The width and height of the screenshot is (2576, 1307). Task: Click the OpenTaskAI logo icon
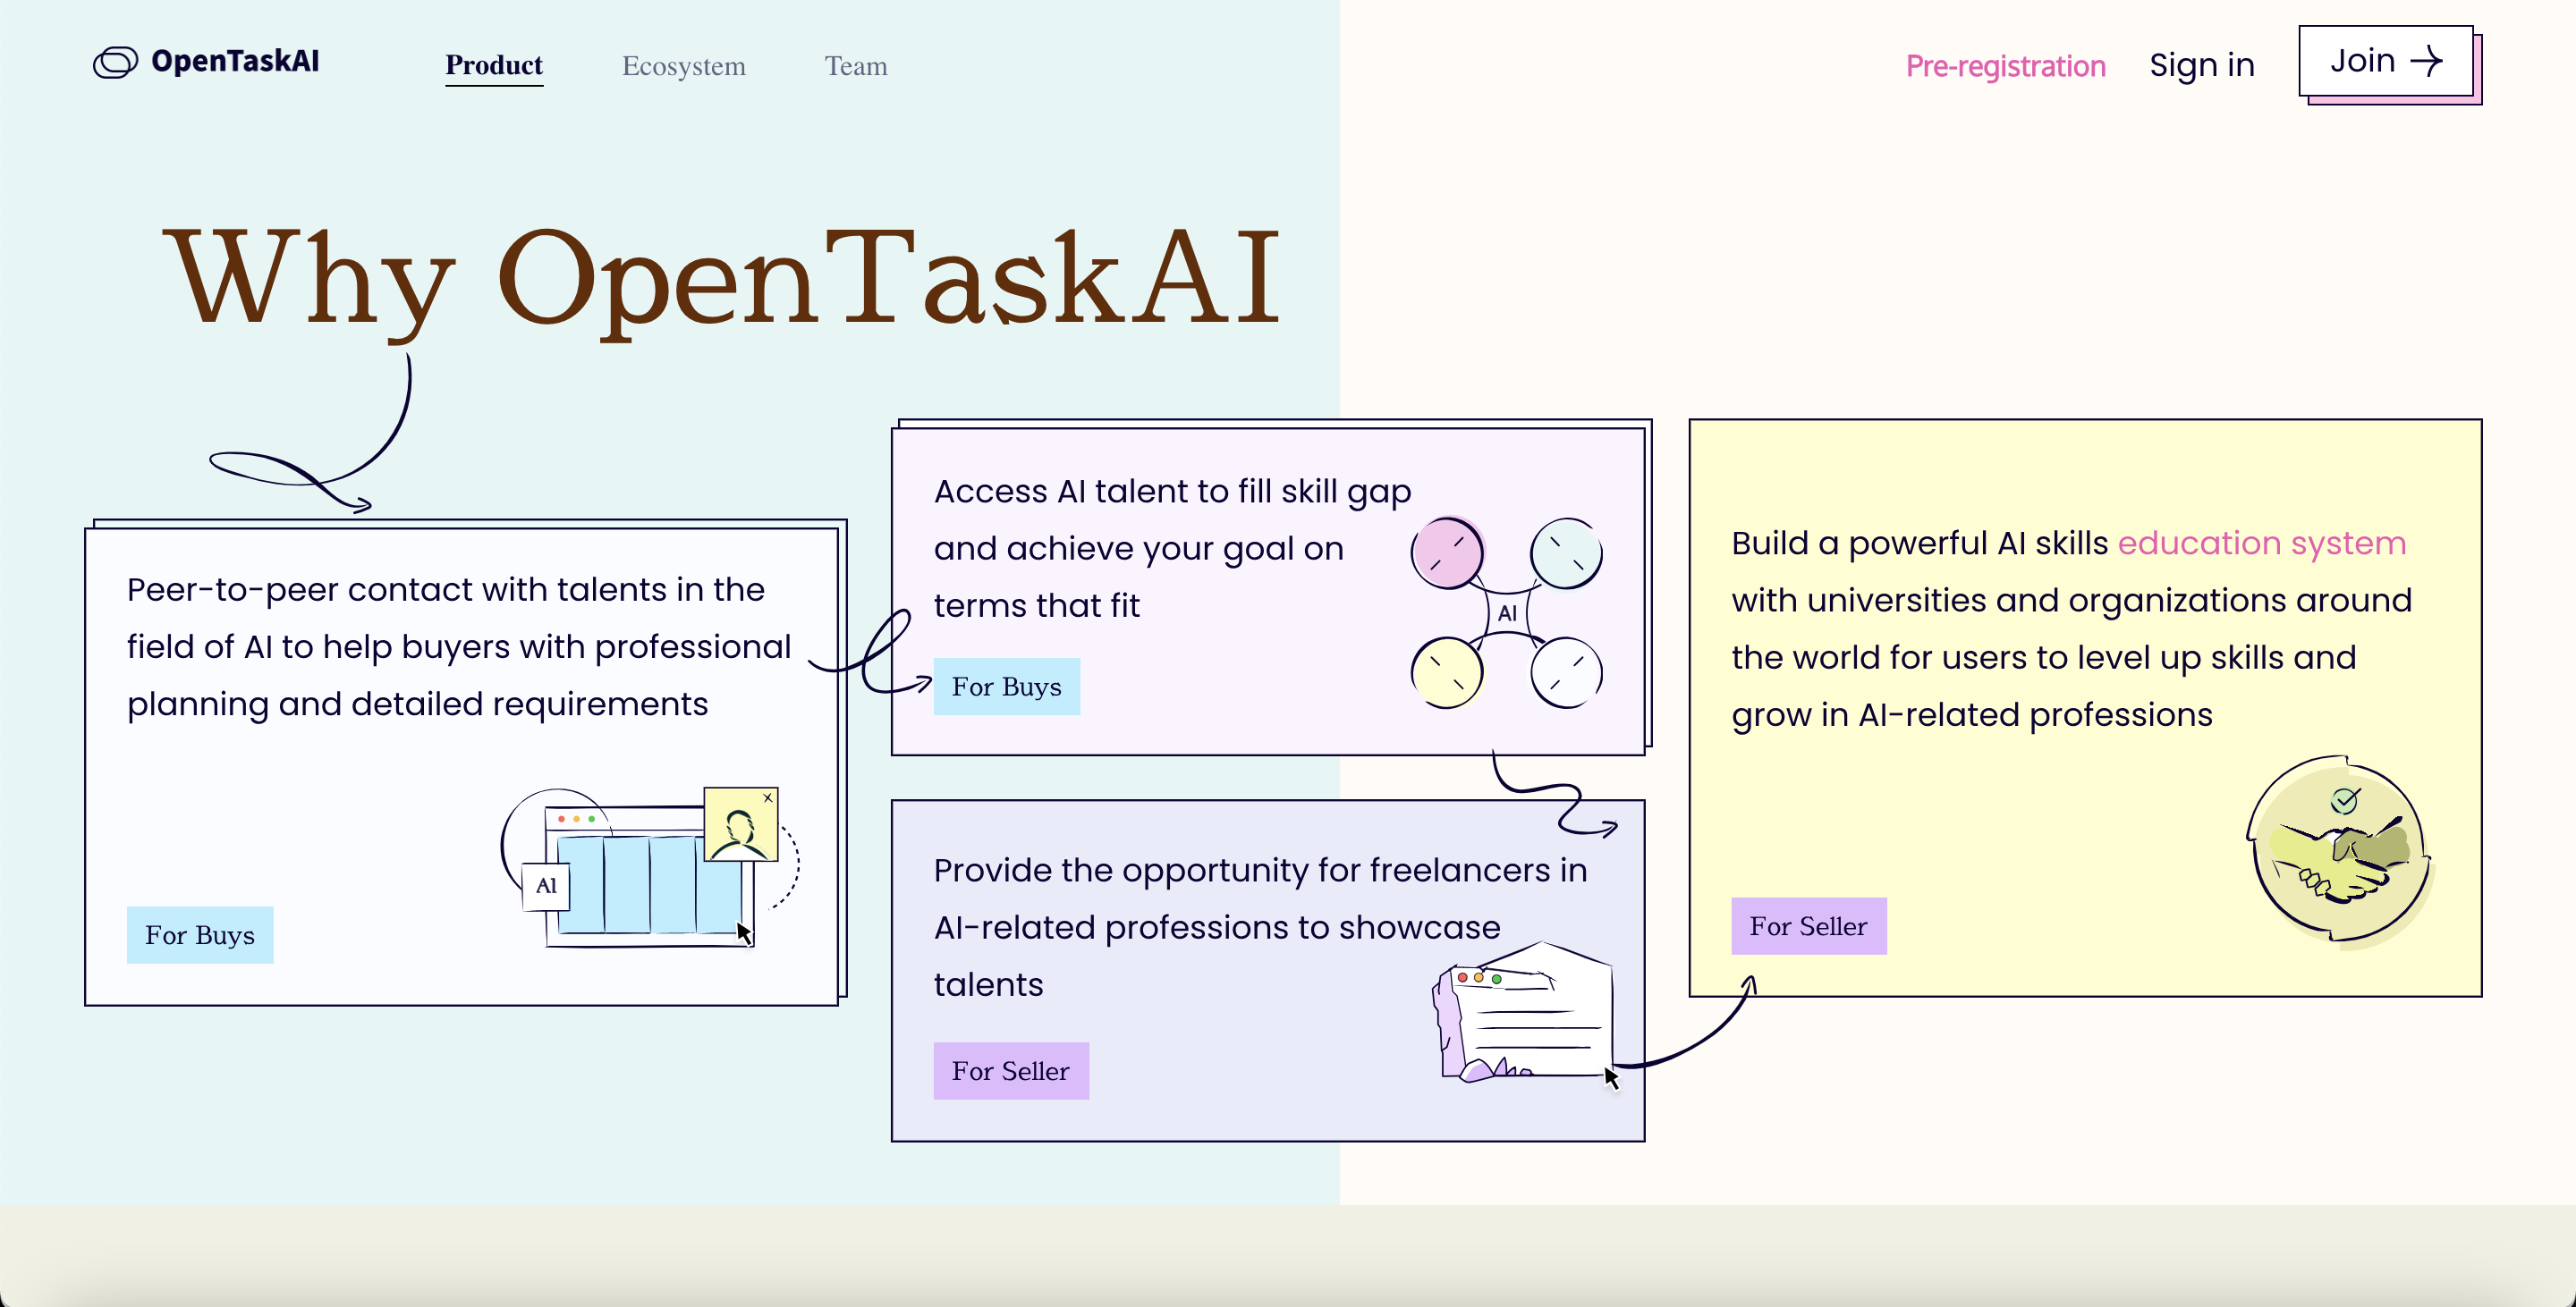(115, 62)
